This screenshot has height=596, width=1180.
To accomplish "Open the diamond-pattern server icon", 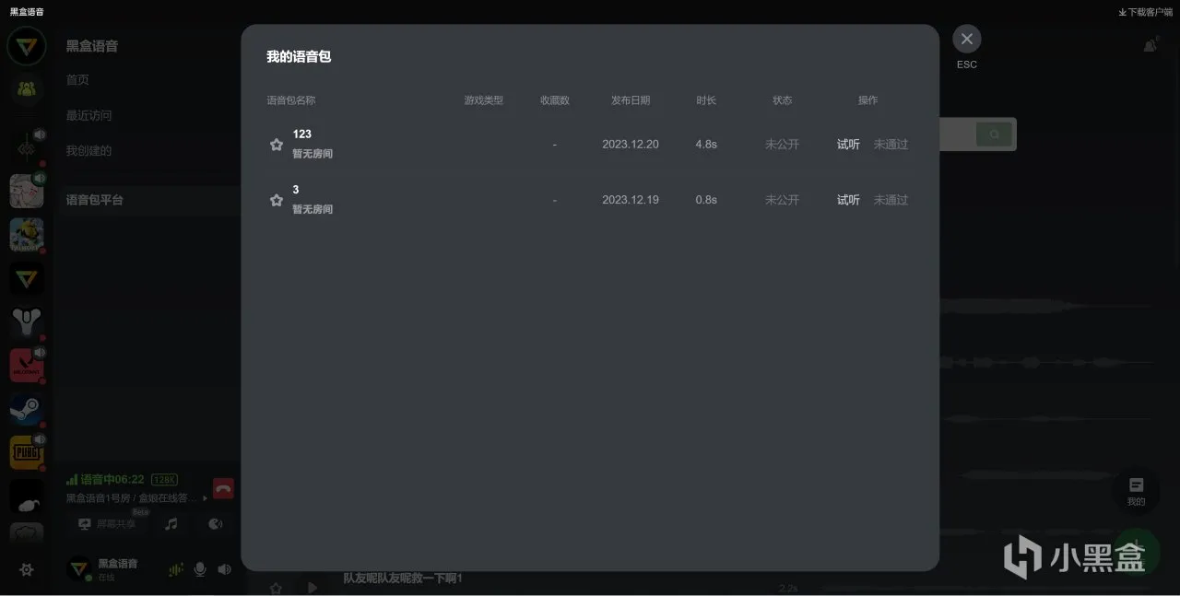I will (x=27, y=147).
